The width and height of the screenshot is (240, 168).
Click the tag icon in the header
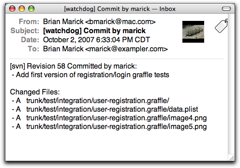(x=221, y=26)
